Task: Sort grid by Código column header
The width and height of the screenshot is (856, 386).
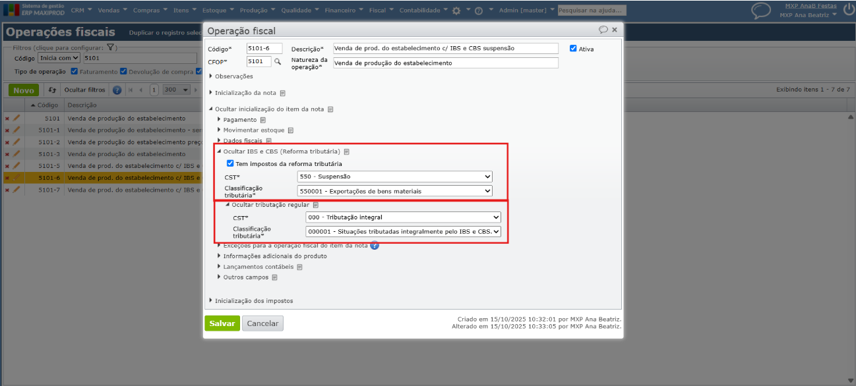Action: coord(45,105)
